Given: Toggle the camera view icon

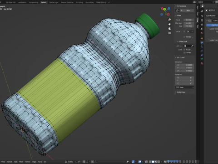Looking at the screenshot, I should click(x=169, y=29).
